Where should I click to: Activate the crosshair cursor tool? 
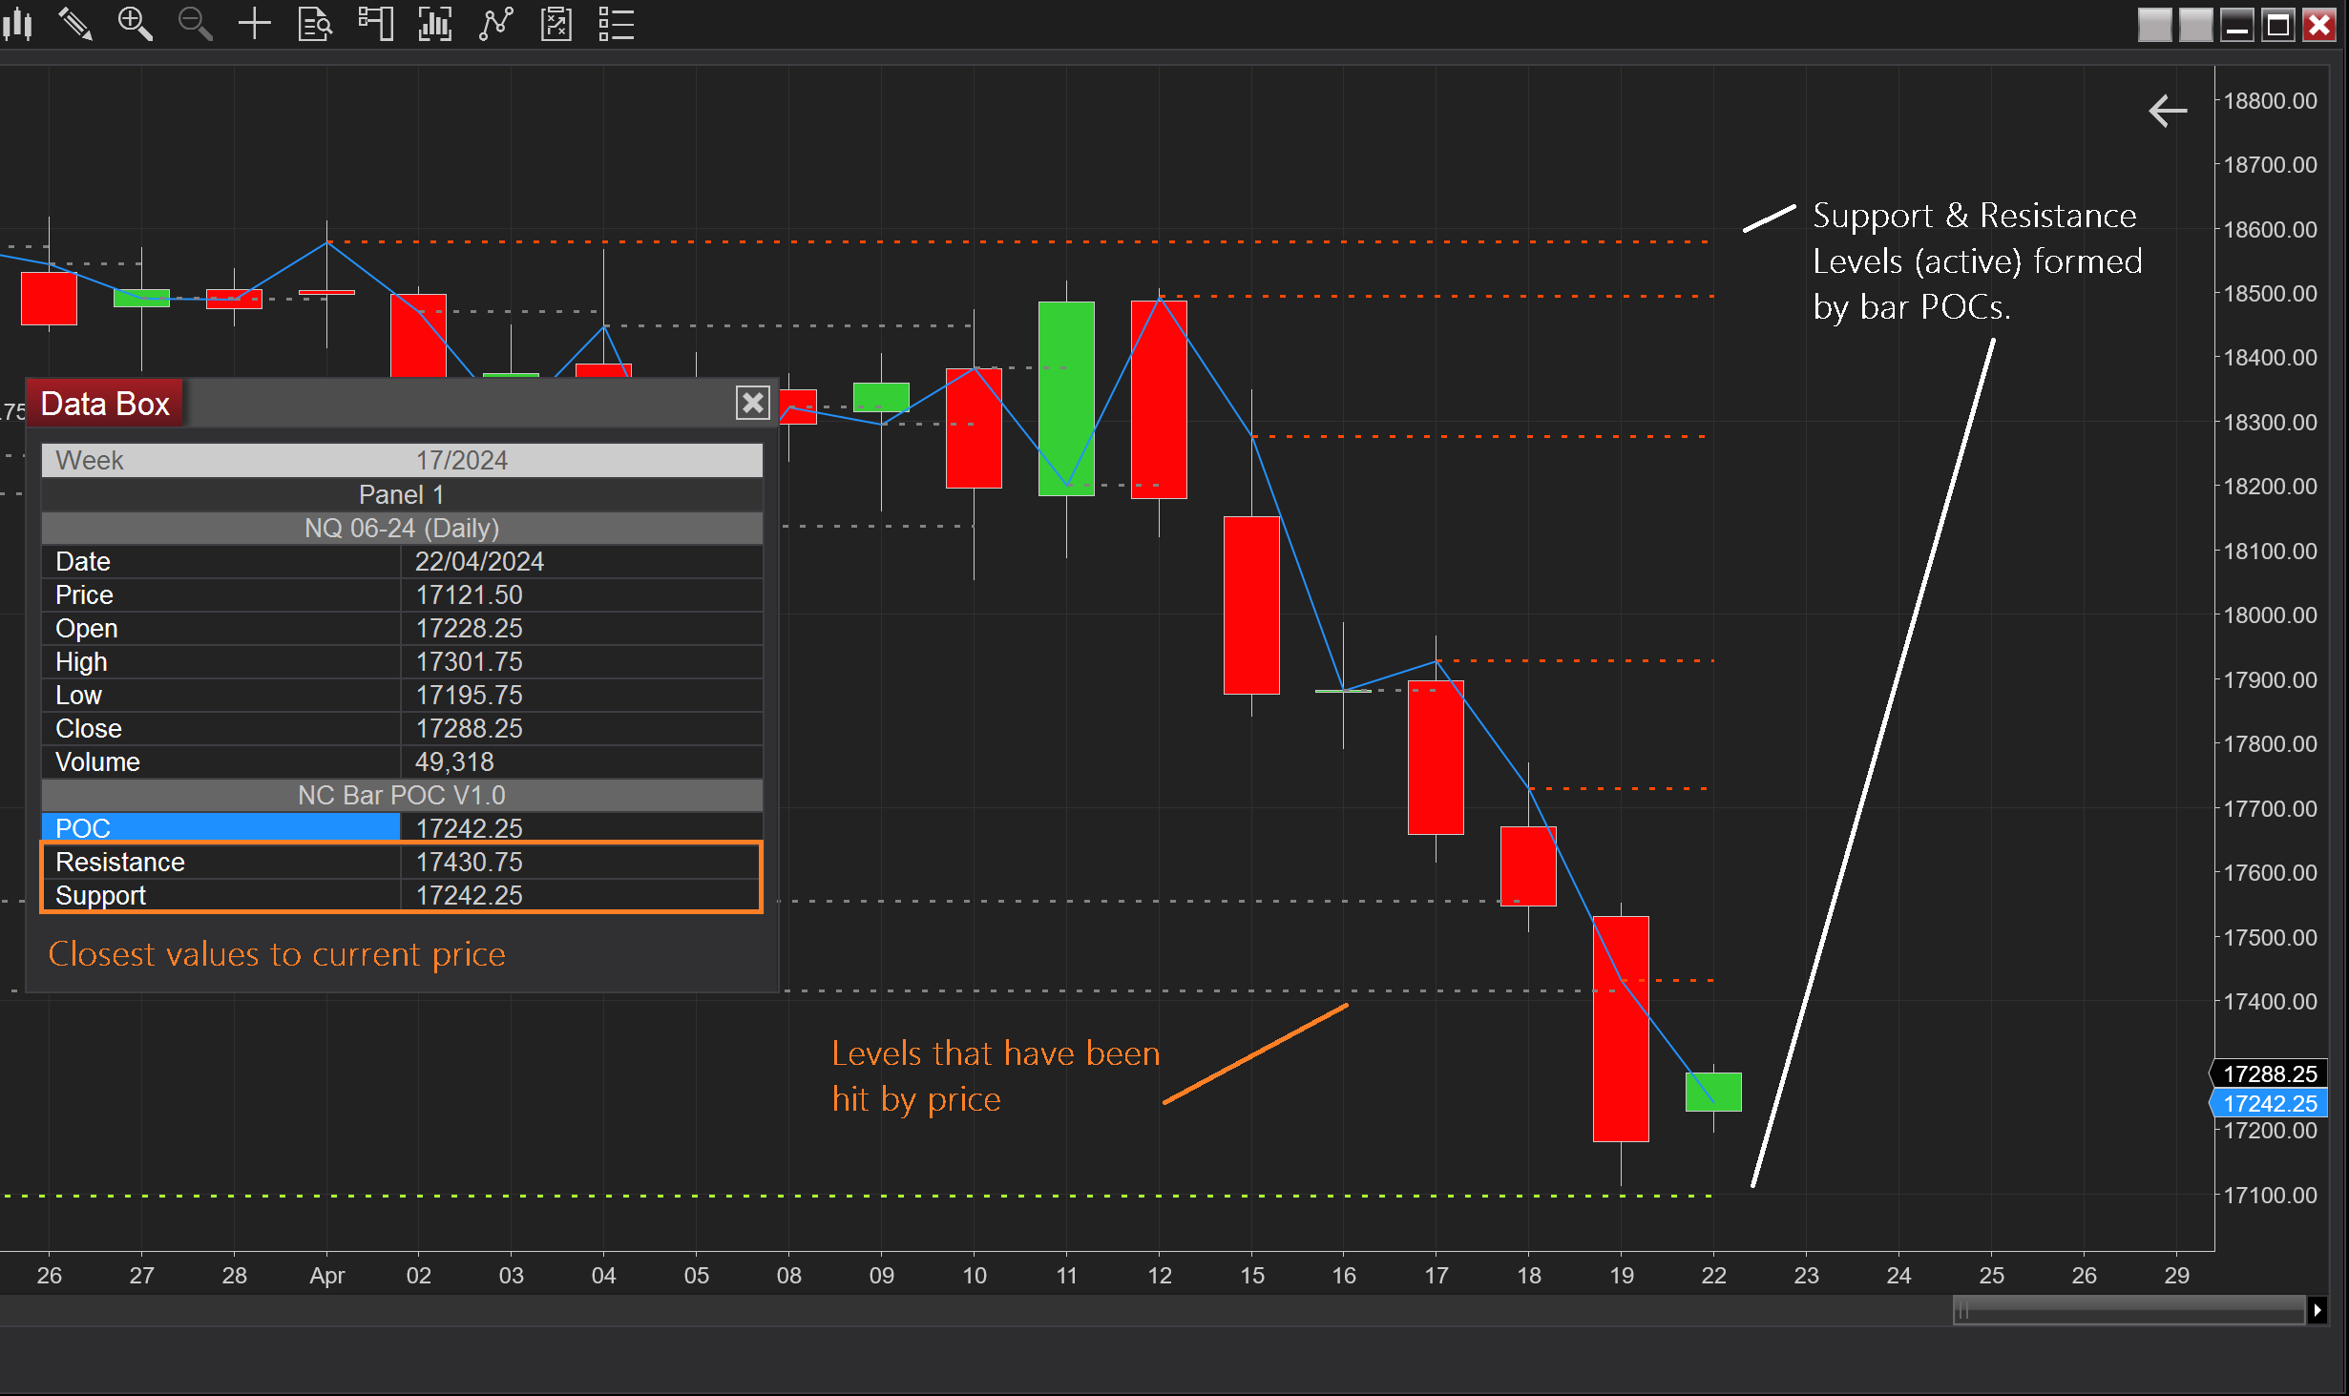coord(255,23)
